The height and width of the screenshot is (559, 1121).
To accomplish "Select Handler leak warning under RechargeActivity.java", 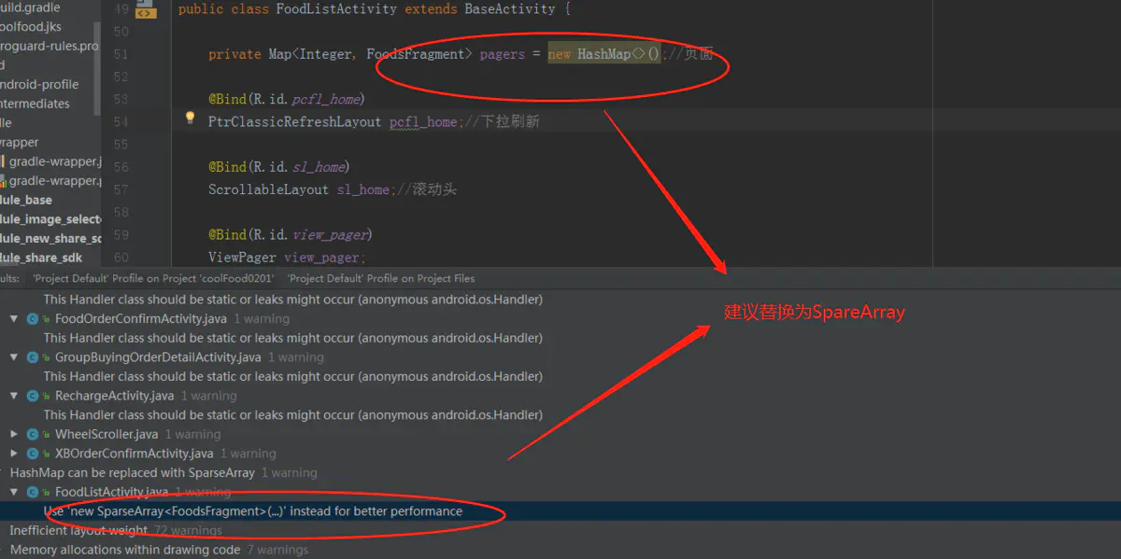I will click(x=292, y=414).
